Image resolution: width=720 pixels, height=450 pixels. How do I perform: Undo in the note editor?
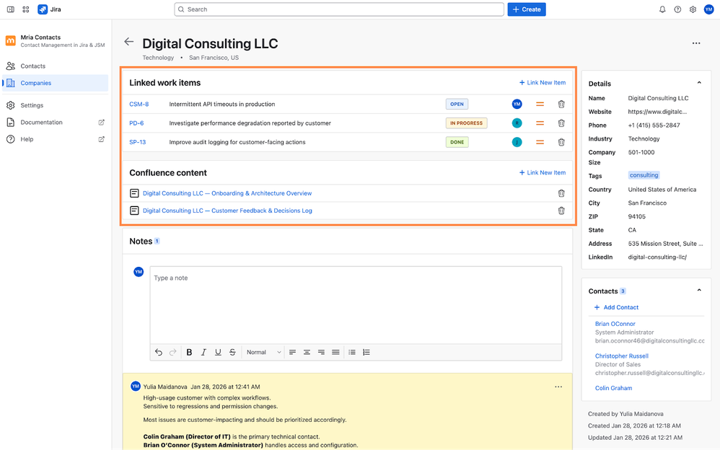pos(159,352)
